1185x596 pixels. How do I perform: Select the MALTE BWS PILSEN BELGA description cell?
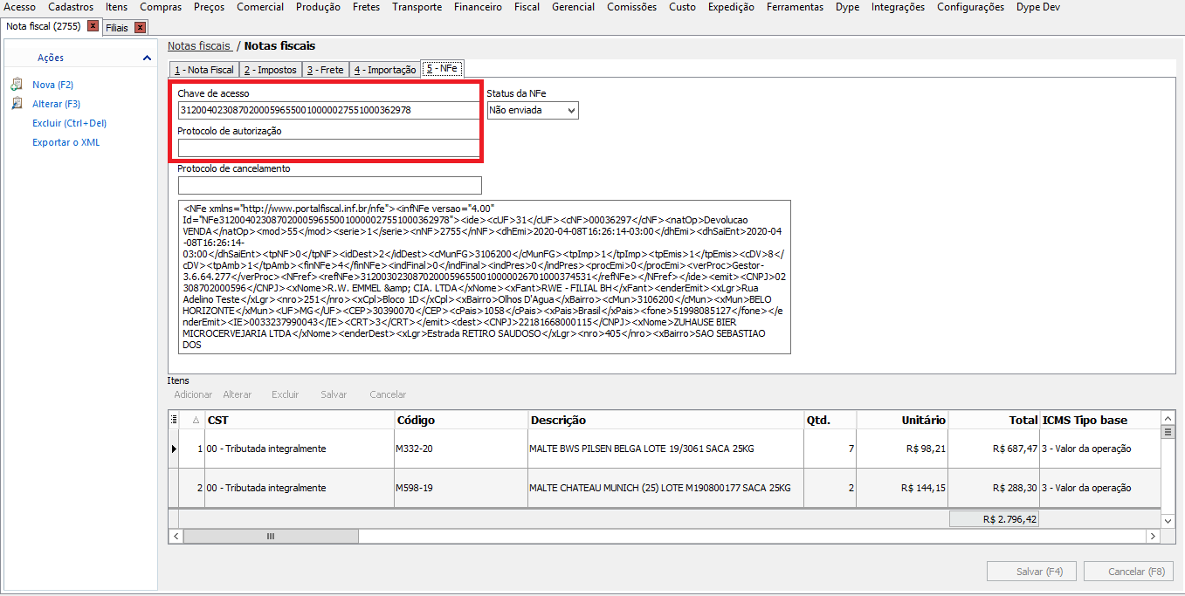[666, 449]
